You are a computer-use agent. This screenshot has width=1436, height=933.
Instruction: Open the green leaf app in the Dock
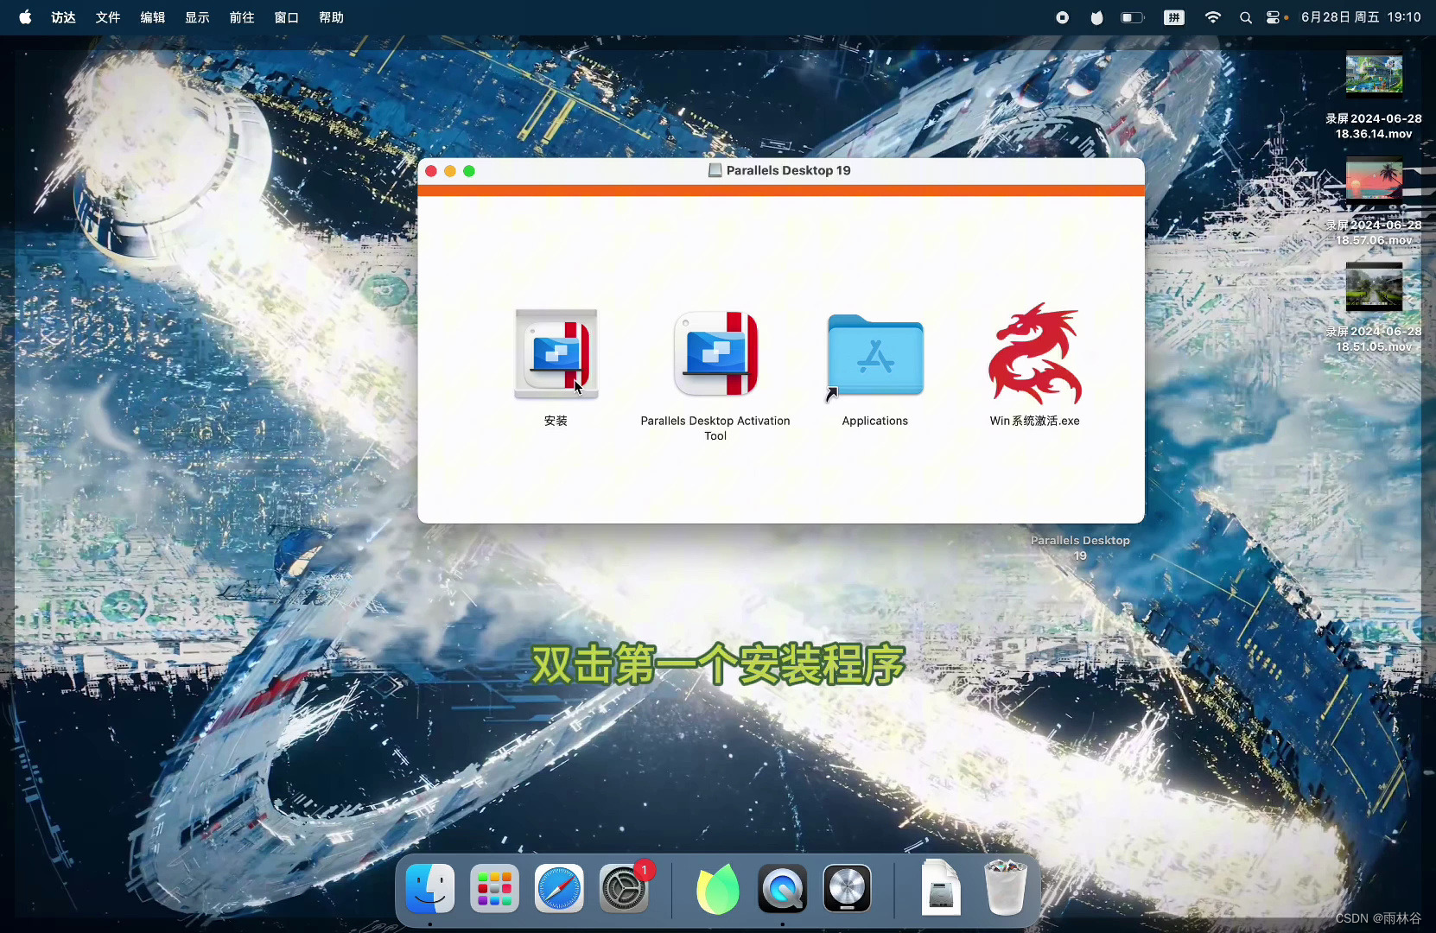click(718, 888)
